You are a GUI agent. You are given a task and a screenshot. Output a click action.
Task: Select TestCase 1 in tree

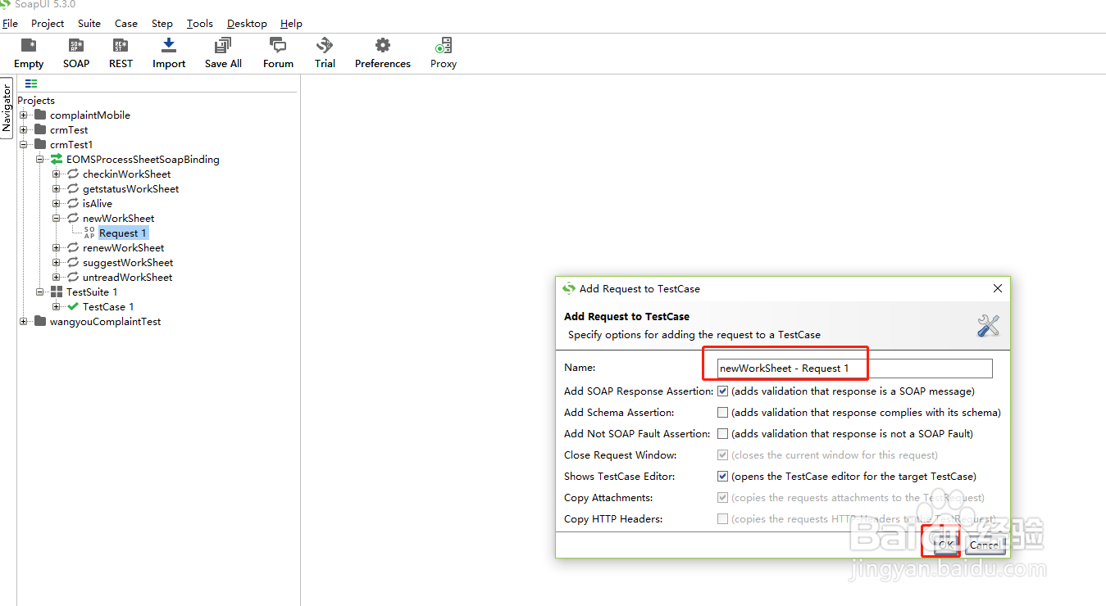[x=108, y=306]
